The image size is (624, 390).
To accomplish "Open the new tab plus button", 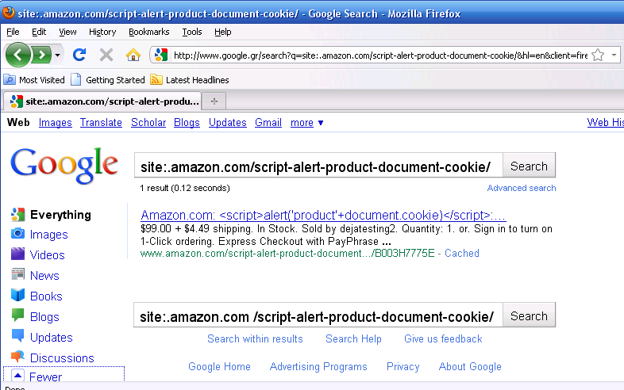I will click(x=214, y=101).
